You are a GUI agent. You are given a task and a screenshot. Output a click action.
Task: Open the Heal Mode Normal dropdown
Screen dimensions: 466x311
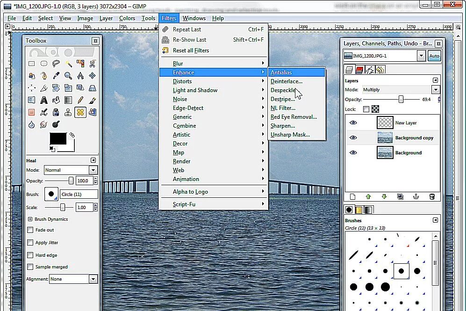71,170
